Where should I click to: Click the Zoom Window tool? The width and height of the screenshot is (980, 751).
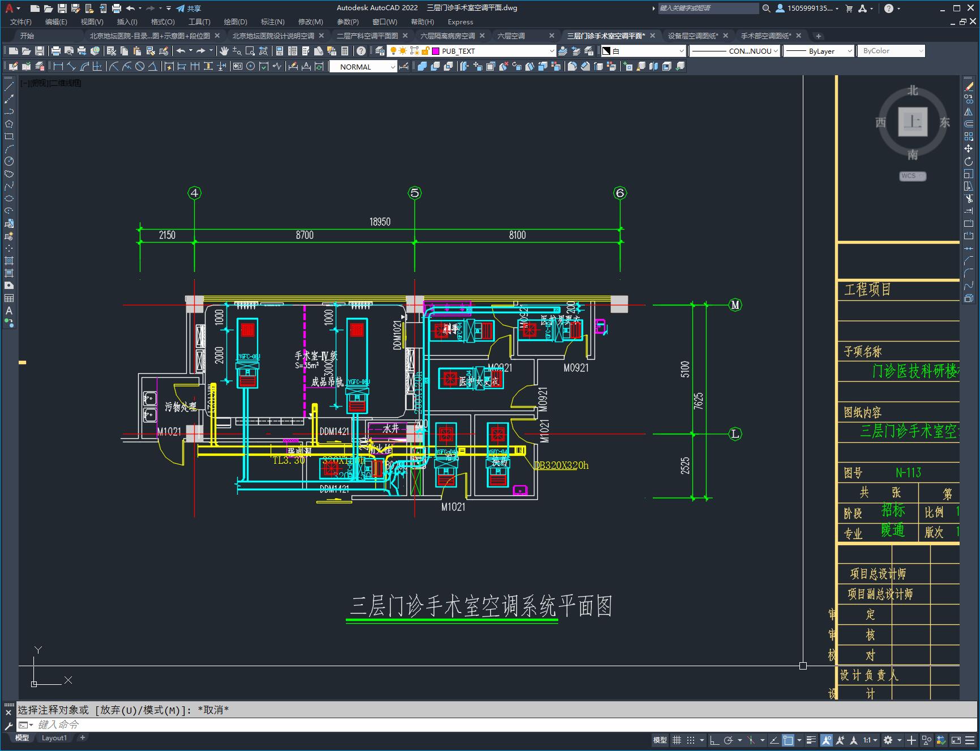pyautogui.click(x=250, y=51)
